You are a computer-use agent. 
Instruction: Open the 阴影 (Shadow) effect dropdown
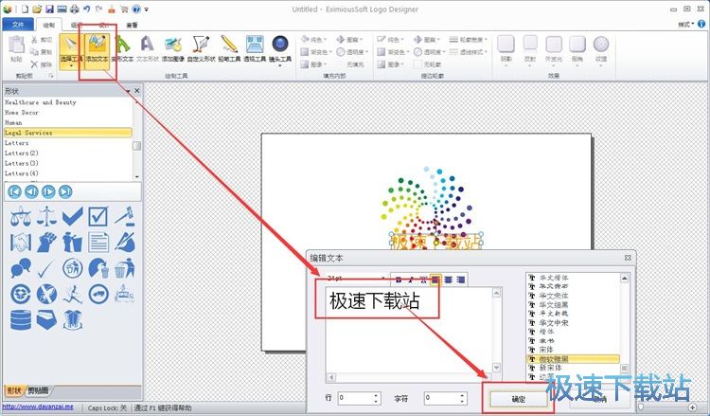click(506, 51)
